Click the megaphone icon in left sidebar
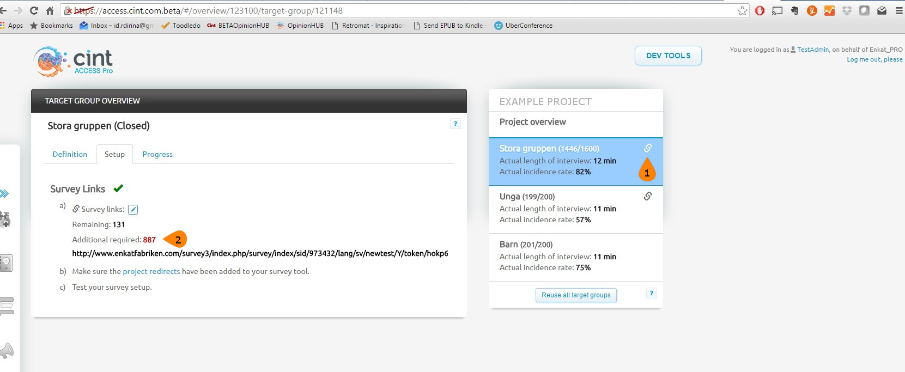The image size is (905, 372). coord(7,350)
